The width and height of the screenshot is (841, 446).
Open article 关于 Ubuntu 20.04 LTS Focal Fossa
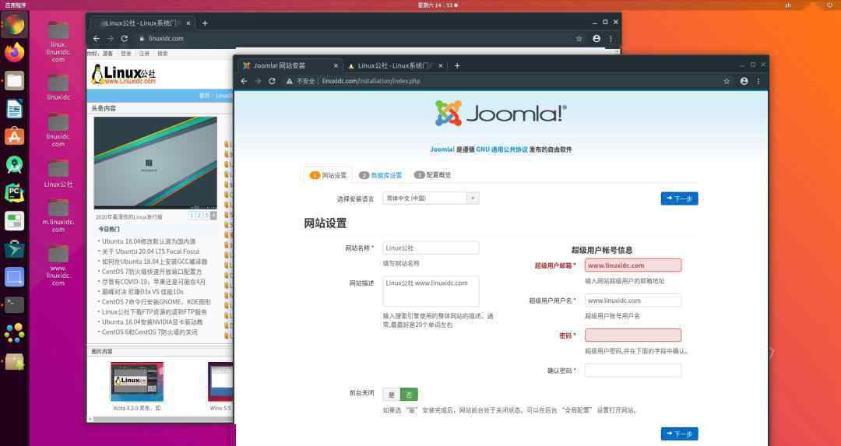[151, 251]
